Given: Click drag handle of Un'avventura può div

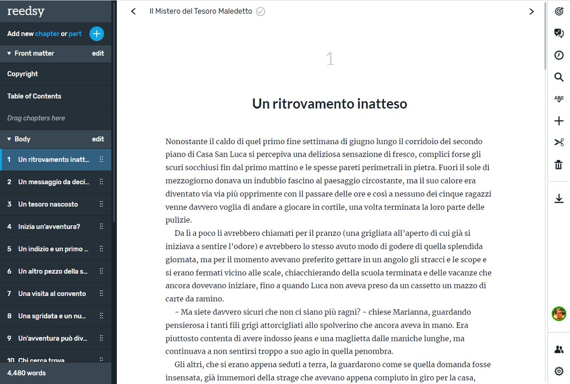Looking at the screenshot, I should coord(101,338).
